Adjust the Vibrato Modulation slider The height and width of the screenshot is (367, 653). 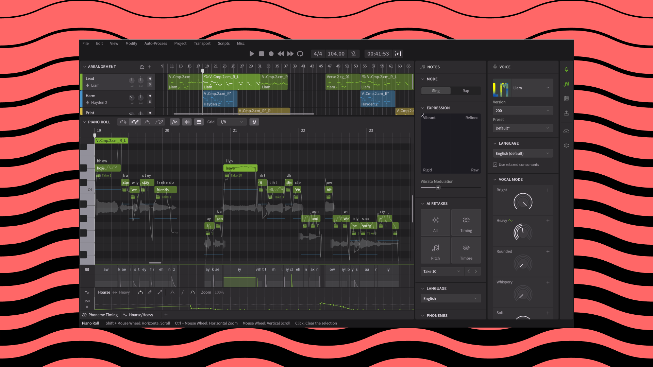point(438,188)
